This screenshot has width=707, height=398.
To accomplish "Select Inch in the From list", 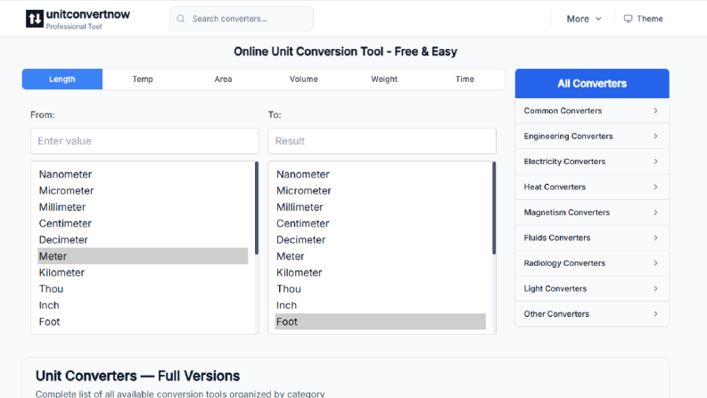I will click(143, 305).
